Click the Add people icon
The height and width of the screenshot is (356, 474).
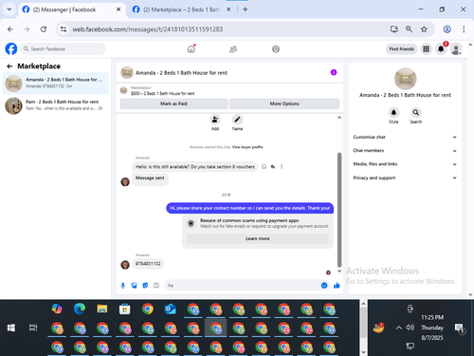215,120
